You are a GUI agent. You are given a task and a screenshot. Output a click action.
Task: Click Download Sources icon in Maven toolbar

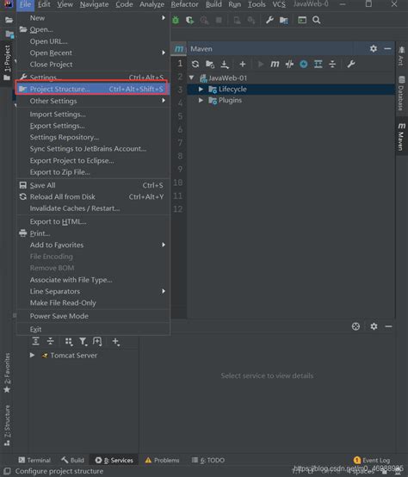click(225, 65)
